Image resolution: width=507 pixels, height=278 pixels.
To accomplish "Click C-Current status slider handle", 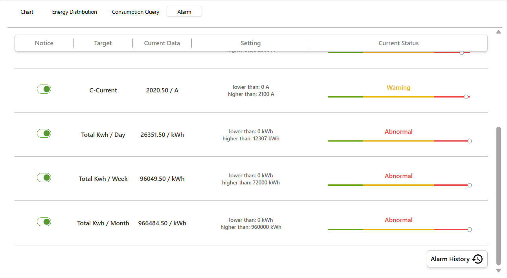I will tap(466, 97).
